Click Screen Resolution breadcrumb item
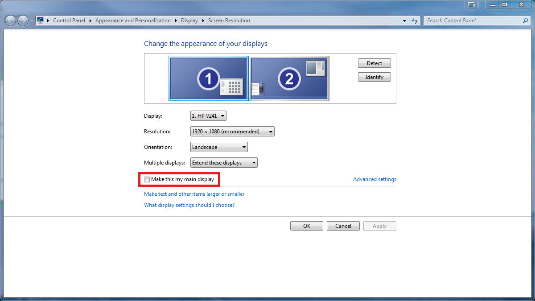535x301 pixels. pyautogui.click(x=229, y=21)
